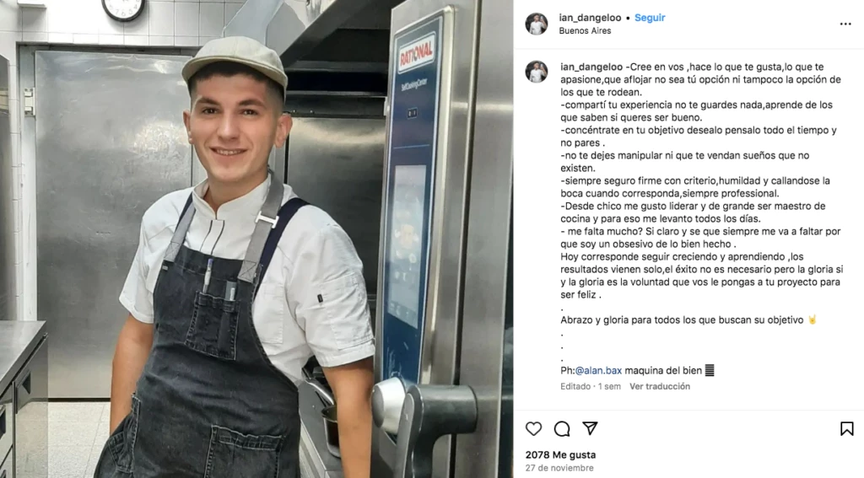
Task: Click the Editado · 1 sem timestamp
Action: click(590, 387)
